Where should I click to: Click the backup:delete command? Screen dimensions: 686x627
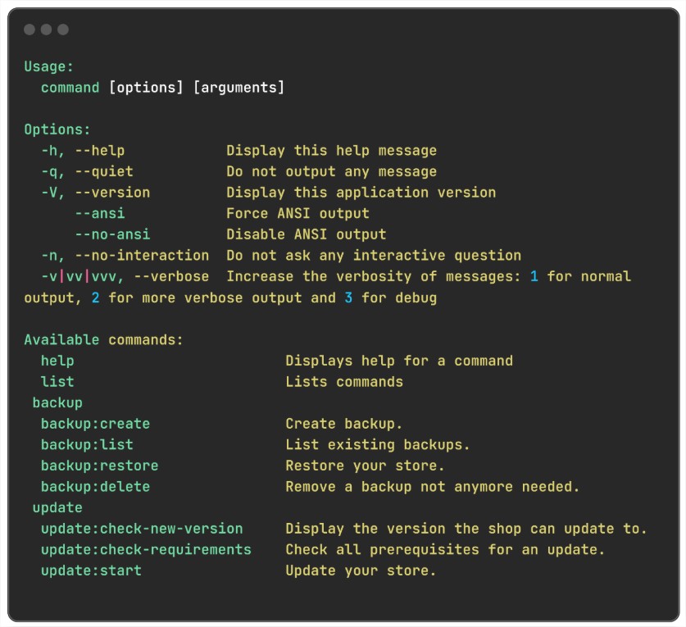(x=95, y=487)
